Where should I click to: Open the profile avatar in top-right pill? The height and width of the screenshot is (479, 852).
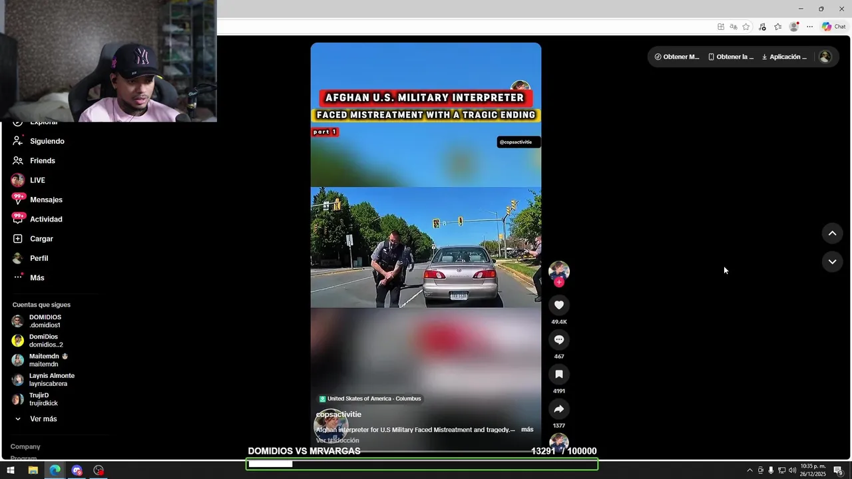coord(825,57)
